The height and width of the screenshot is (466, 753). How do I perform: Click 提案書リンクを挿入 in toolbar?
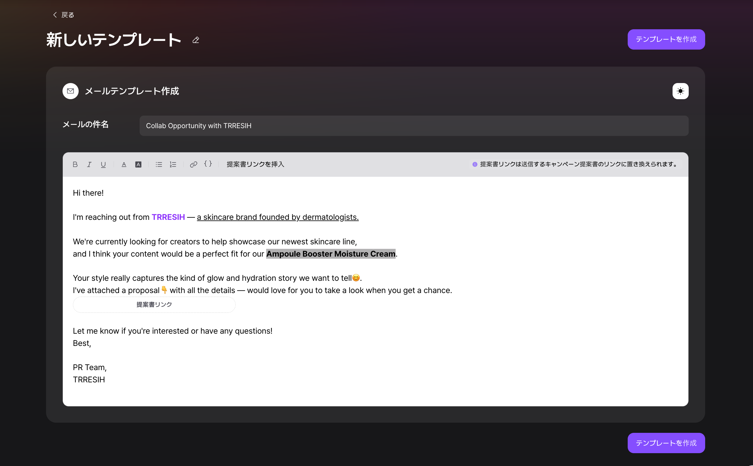tap(255, 164)
